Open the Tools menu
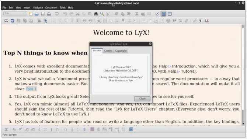 point(63,8)
